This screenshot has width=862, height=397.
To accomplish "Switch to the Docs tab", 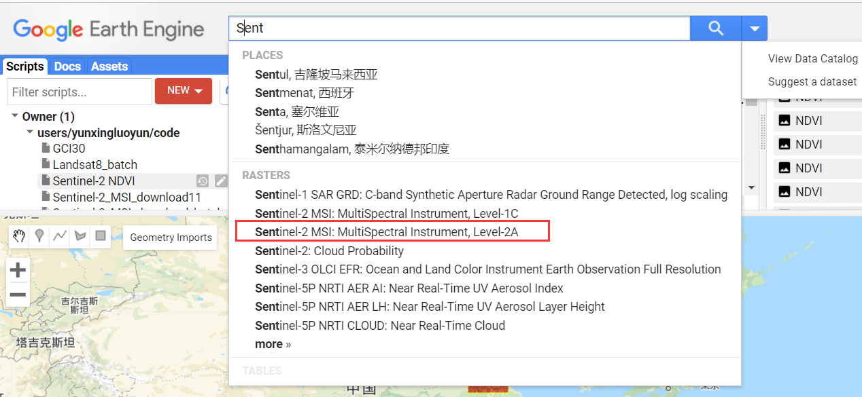I will pyautogui.click(x=67, y=67).
